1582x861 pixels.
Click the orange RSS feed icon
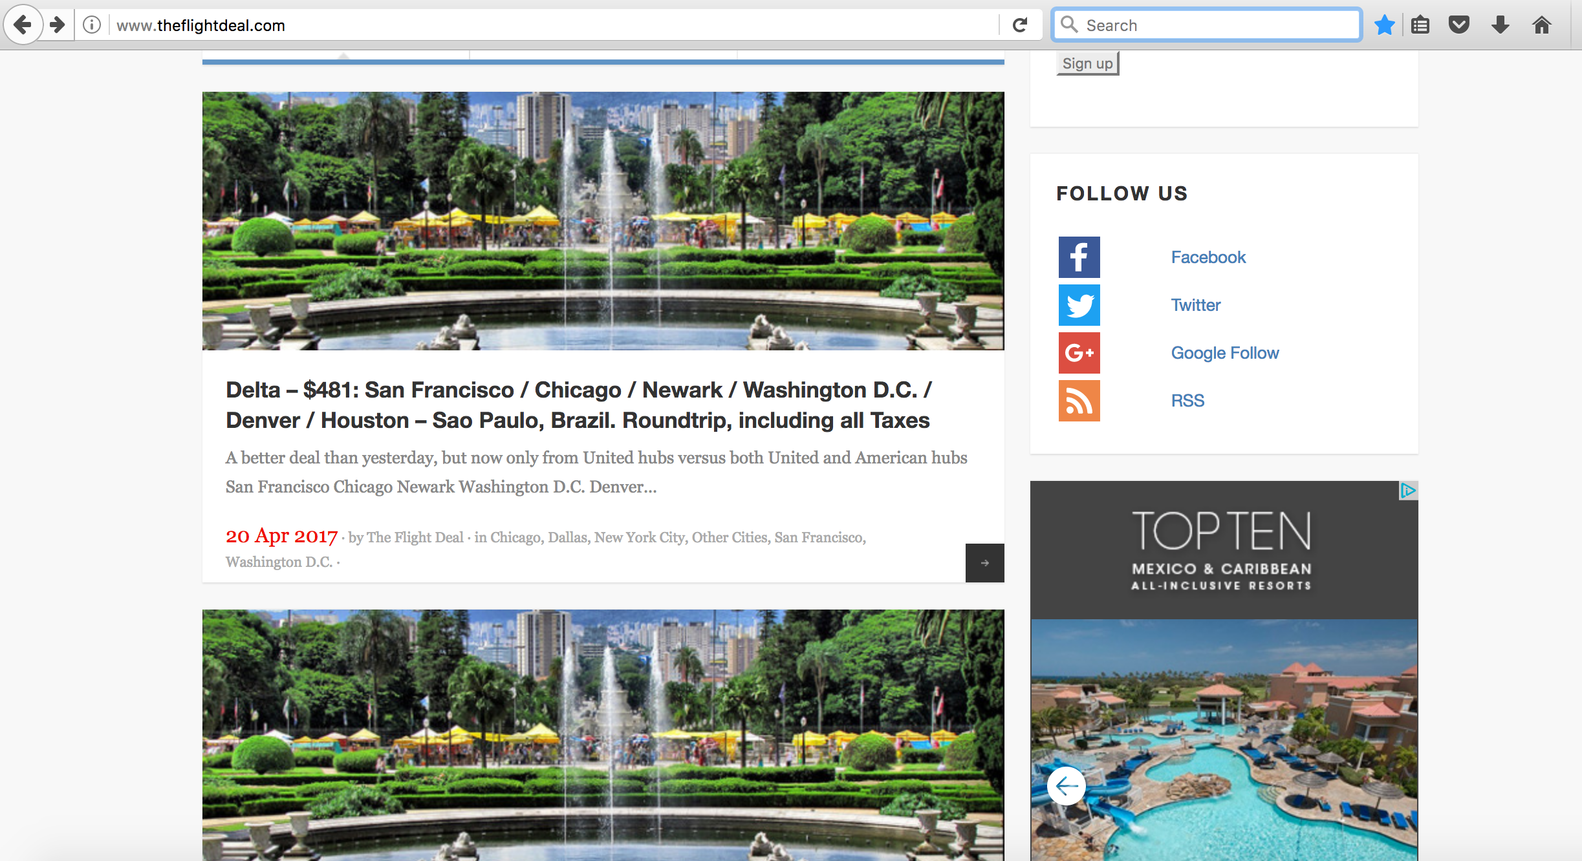pyautogui.click(x=1079, y=401)
